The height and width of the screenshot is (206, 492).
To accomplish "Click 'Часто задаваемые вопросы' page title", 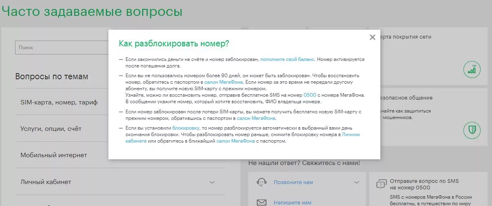I will pyautogui.click(x=92, y=11).
